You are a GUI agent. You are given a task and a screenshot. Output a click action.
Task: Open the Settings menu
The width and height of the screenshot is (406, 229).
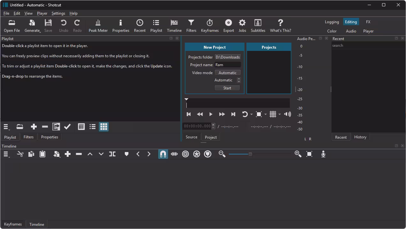pyautogui.click(x=58, y=13)
